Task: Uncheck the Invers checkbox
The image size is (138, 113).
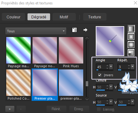Action: 100,75
